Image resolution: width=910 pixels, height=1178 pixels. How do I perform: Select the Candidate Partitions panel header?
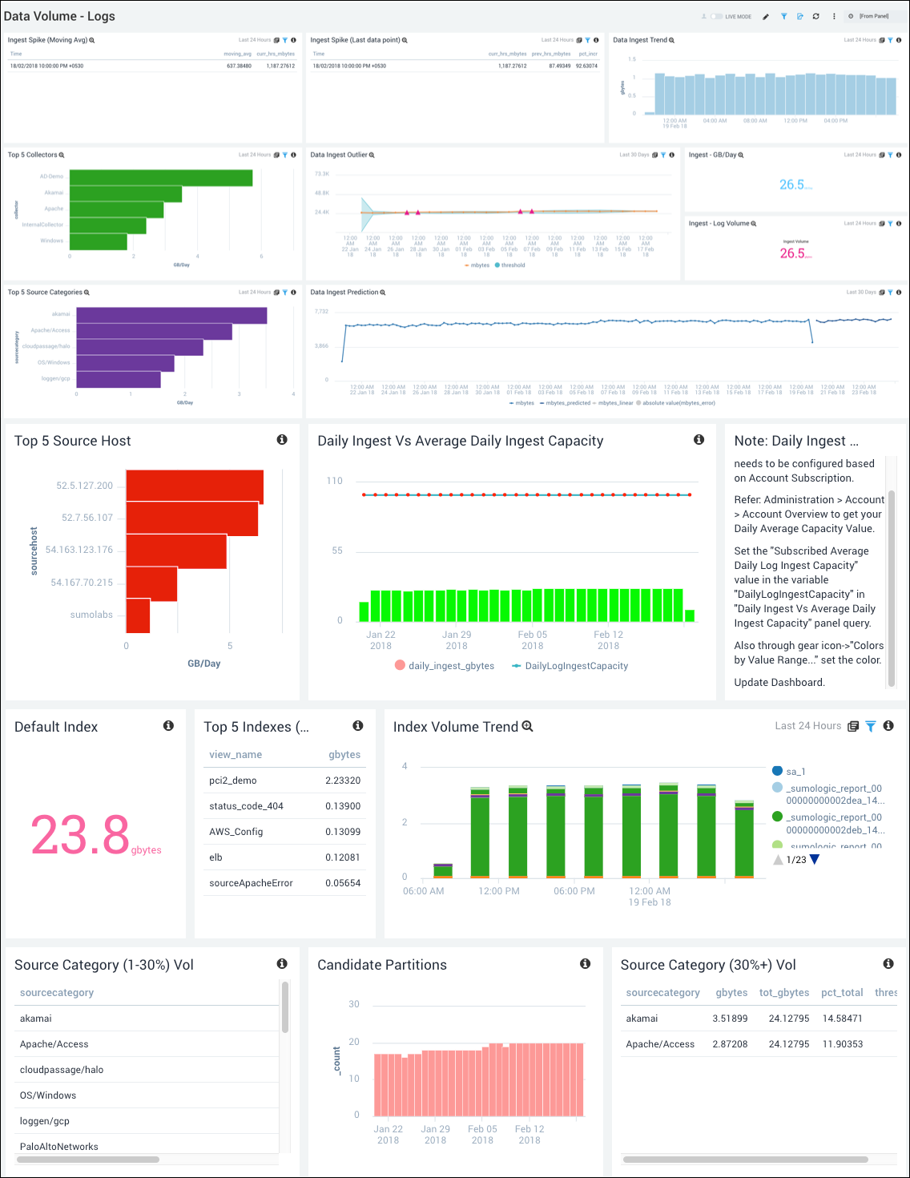coord(382,965)
